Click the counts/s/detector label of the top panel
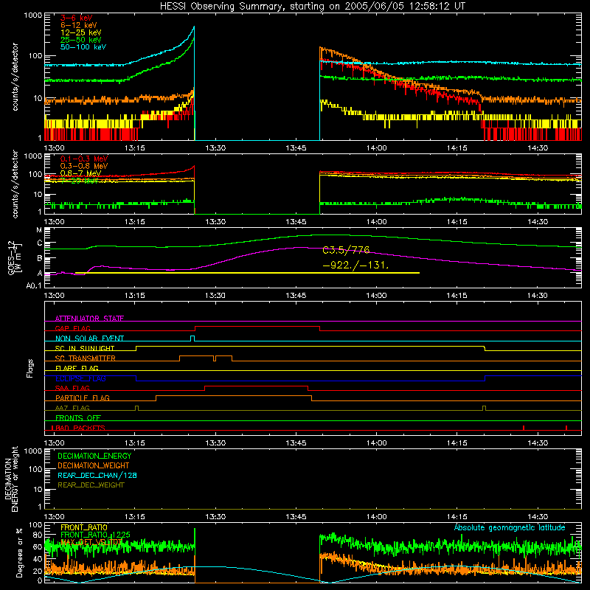 pyautogui.click(x=15, y=77)
